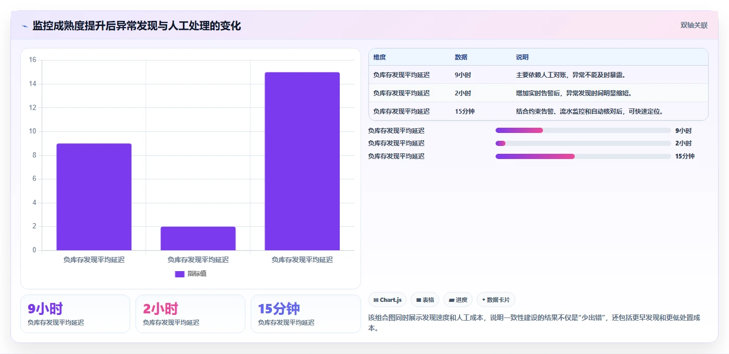Open the pink 2小时 summary card

point(190,314)
